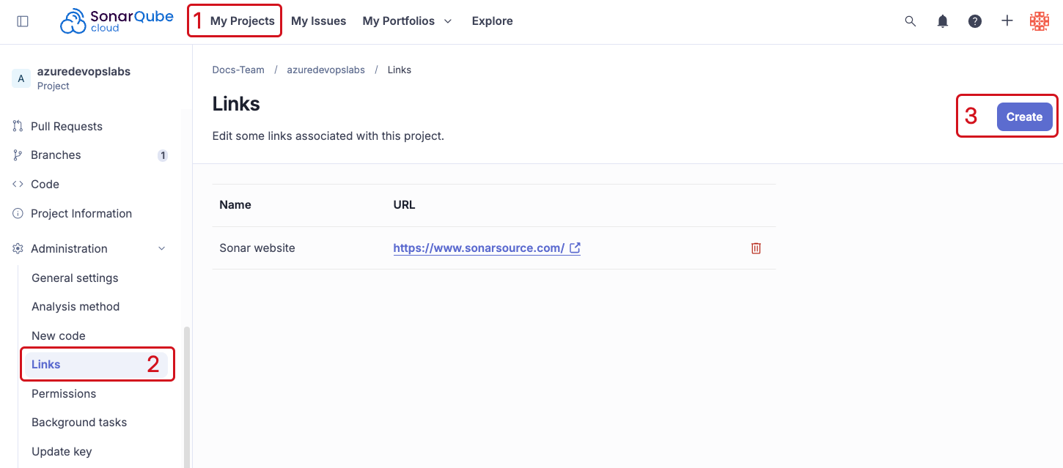Open notifications bell icon
This screenshot has height=468, width=1063.
[x=943, y=21]
